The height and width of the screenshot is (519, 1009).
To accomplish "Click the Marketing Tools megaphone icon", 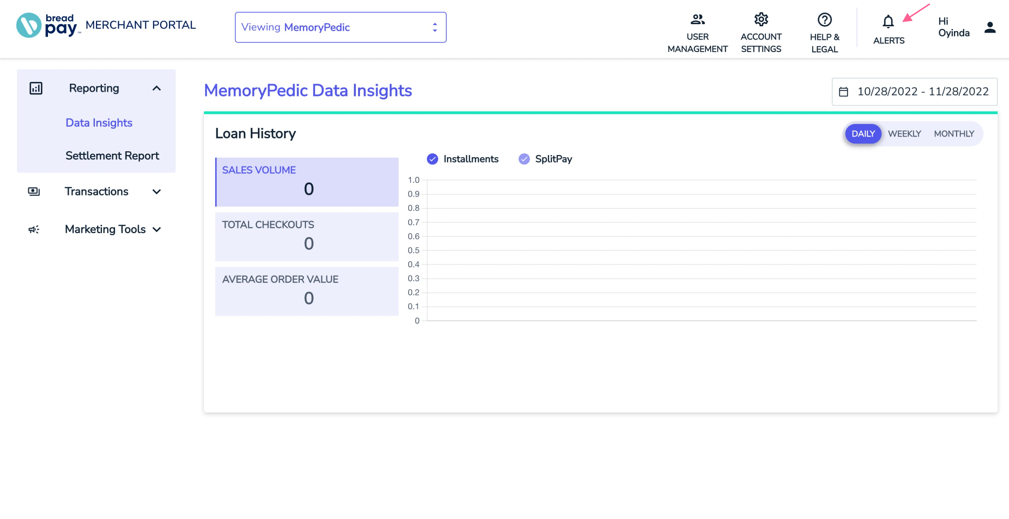I will point(34,229).
